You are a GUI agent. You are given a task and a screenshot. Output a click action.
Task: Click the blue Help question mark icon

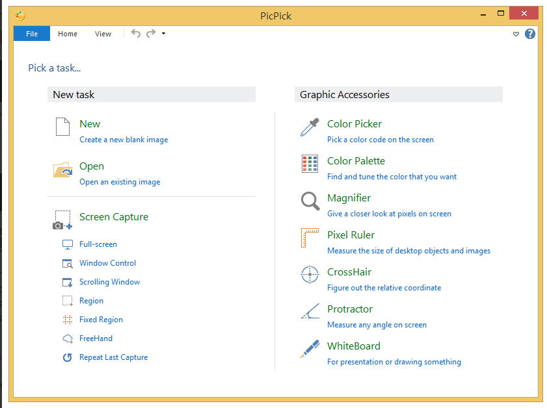[x=530, y=34]
